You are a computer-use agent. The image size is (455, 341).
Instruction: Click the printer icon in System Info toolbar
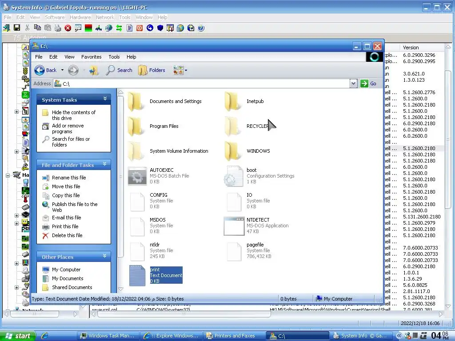tap(58, 28)
